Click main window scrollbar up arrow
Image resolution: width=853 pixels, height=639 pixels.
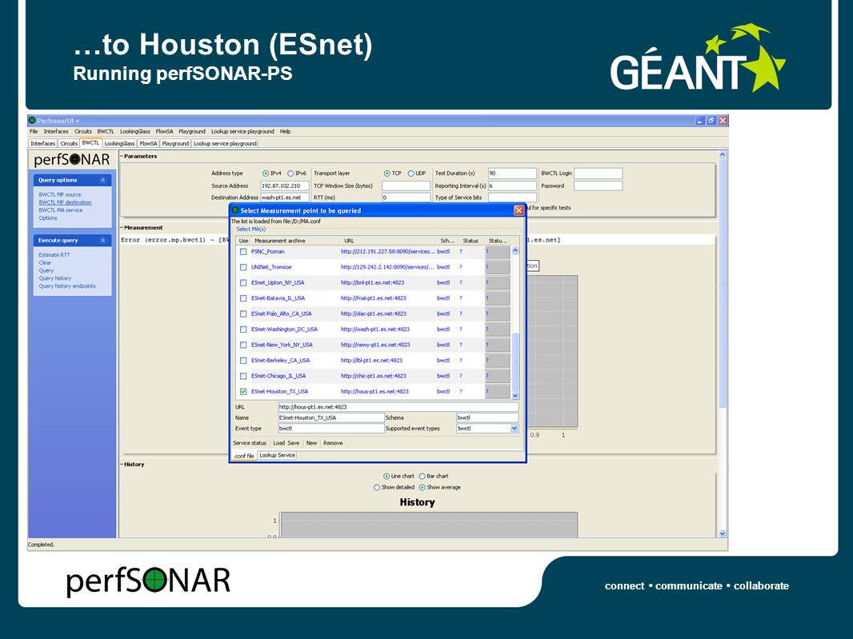click(x=723, y=155)
